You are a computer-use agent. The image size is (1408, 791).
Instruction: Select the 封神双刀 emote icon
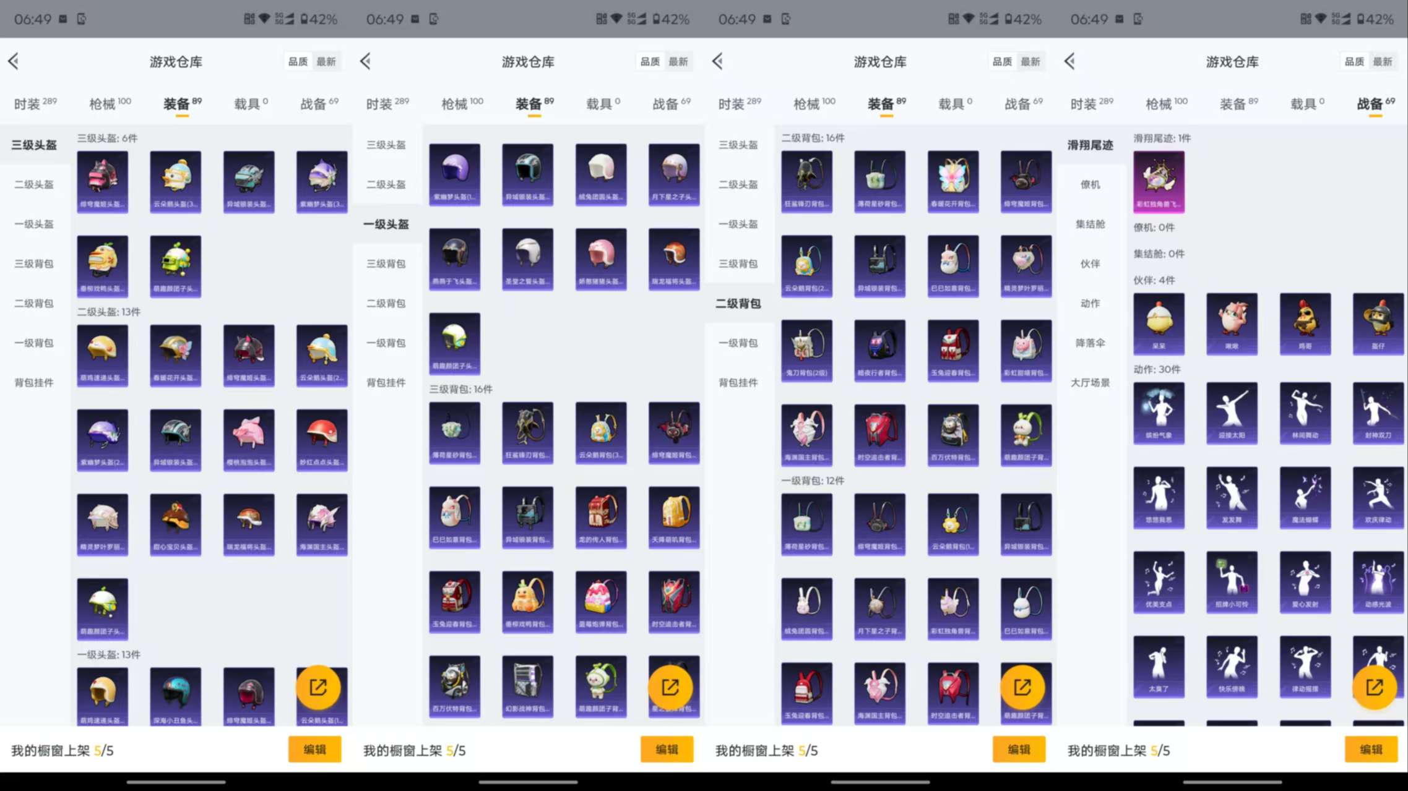coord(1378,413)
